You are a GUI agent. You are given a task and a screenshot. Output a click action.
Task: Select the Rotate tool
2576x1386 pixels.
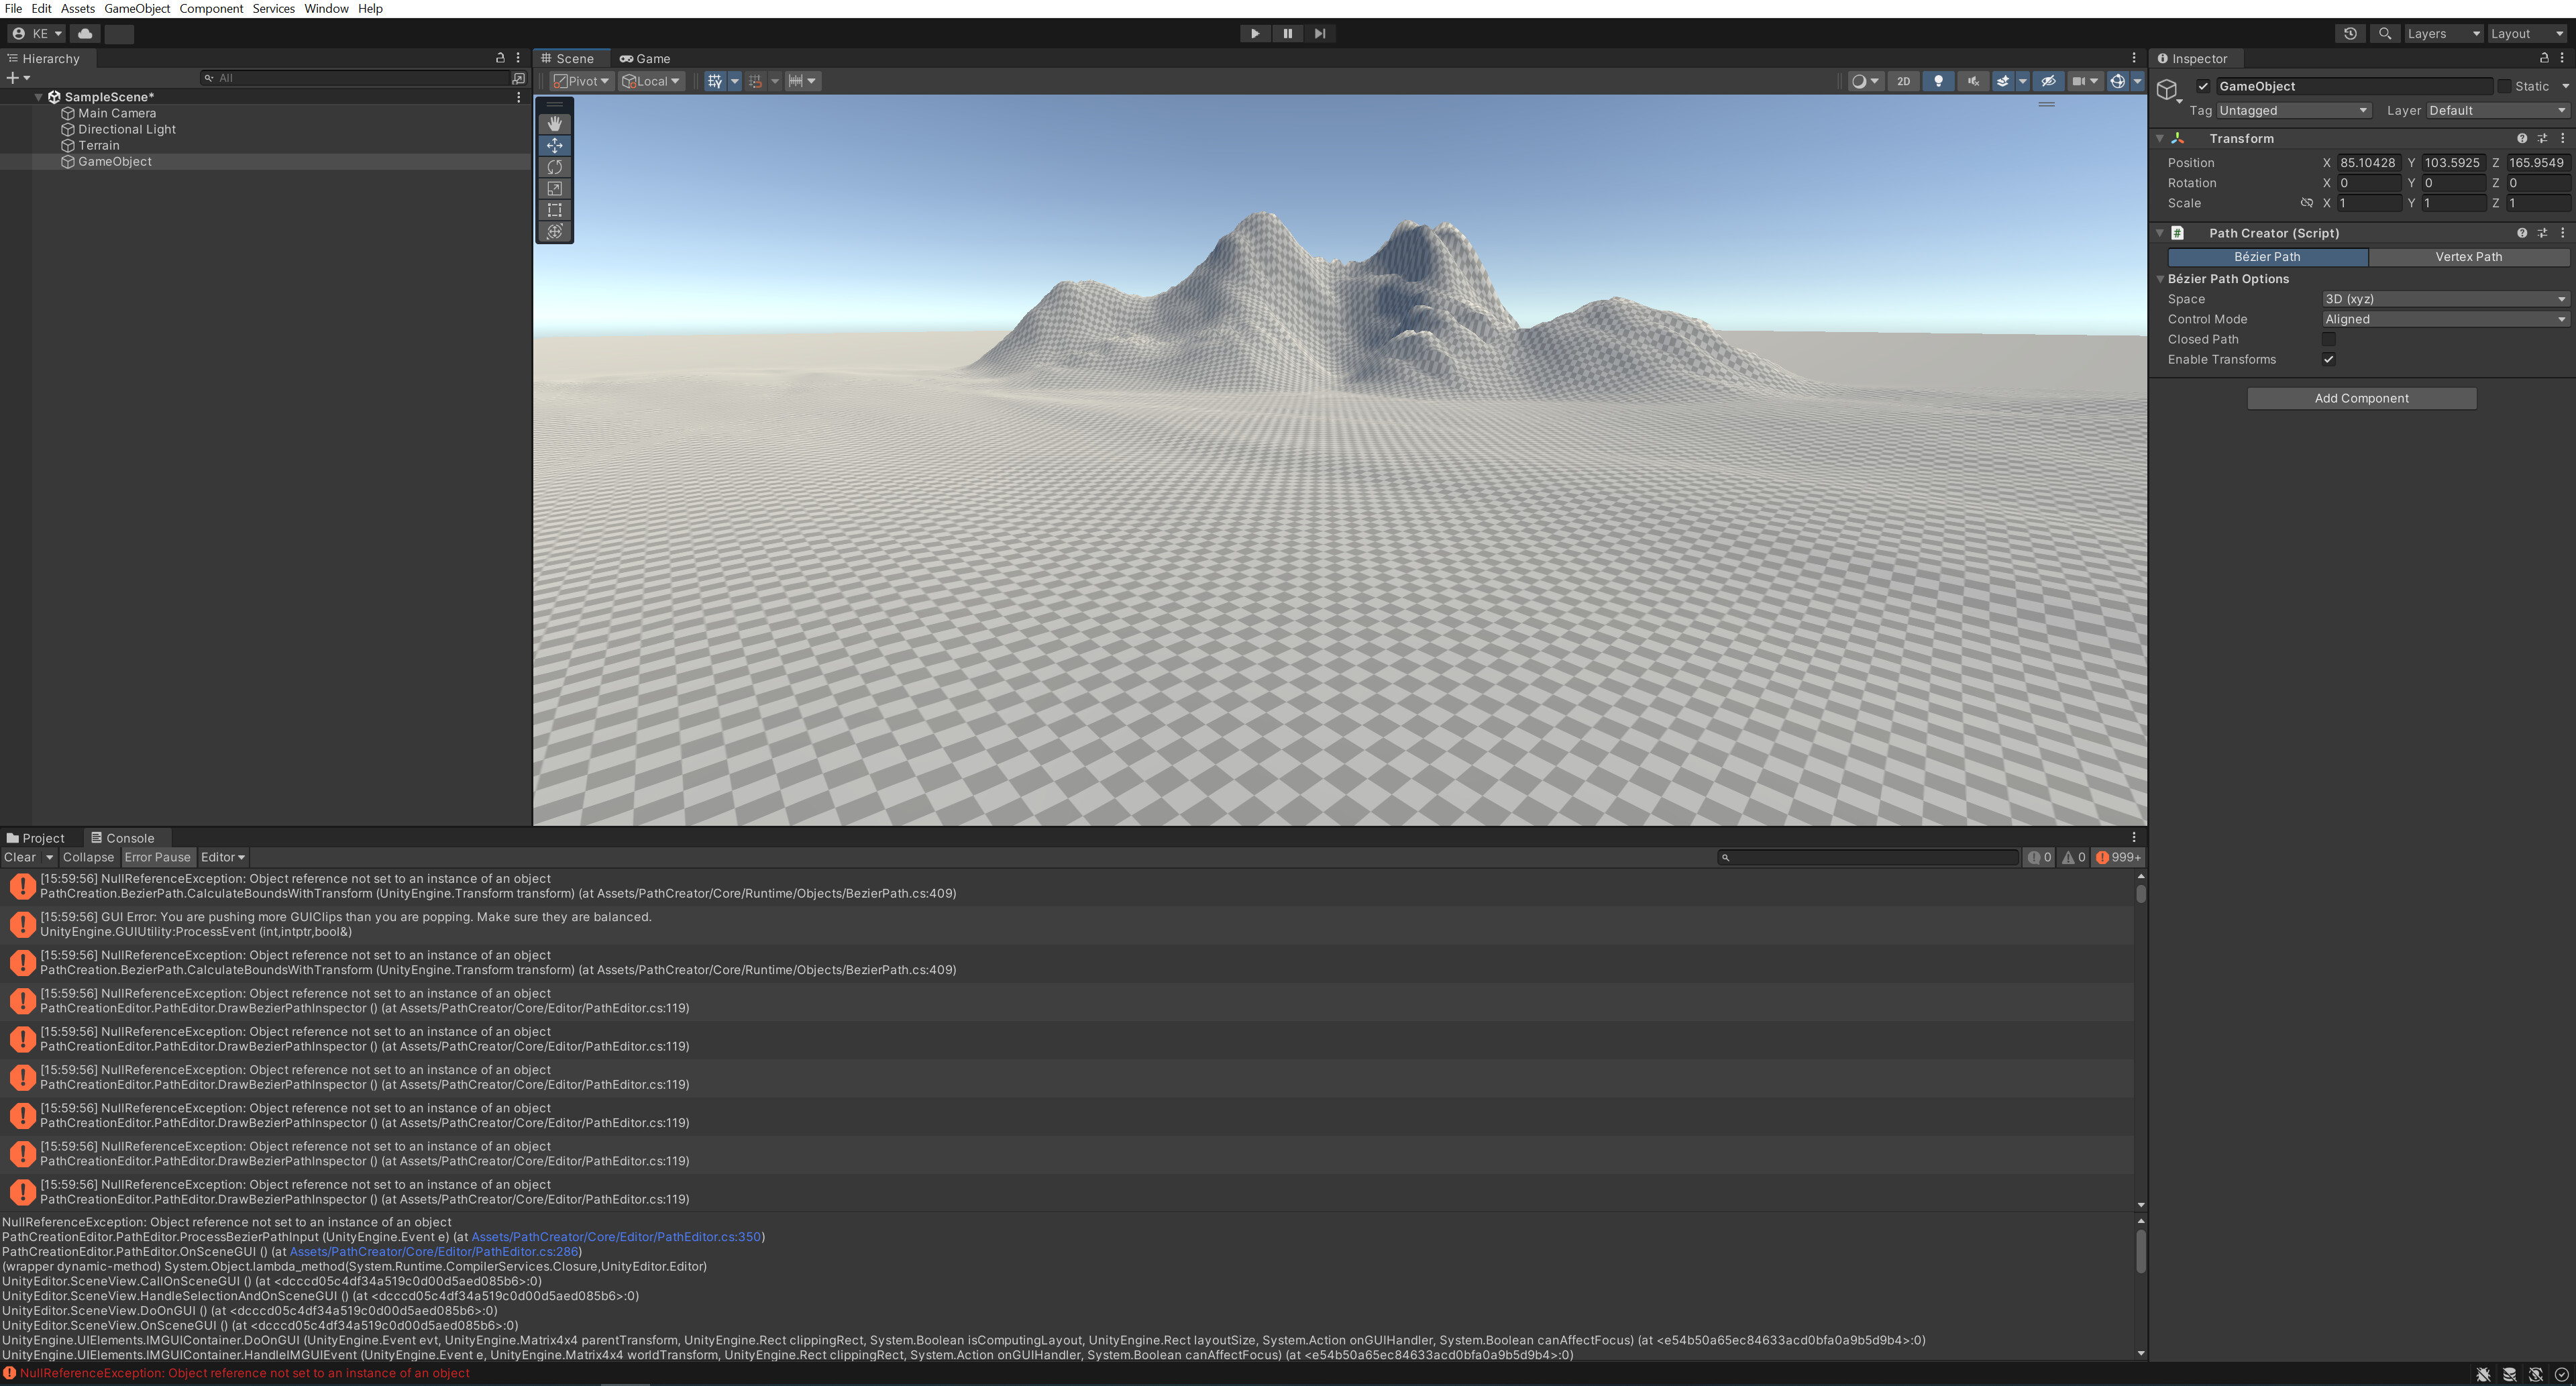tap(554, 167)
